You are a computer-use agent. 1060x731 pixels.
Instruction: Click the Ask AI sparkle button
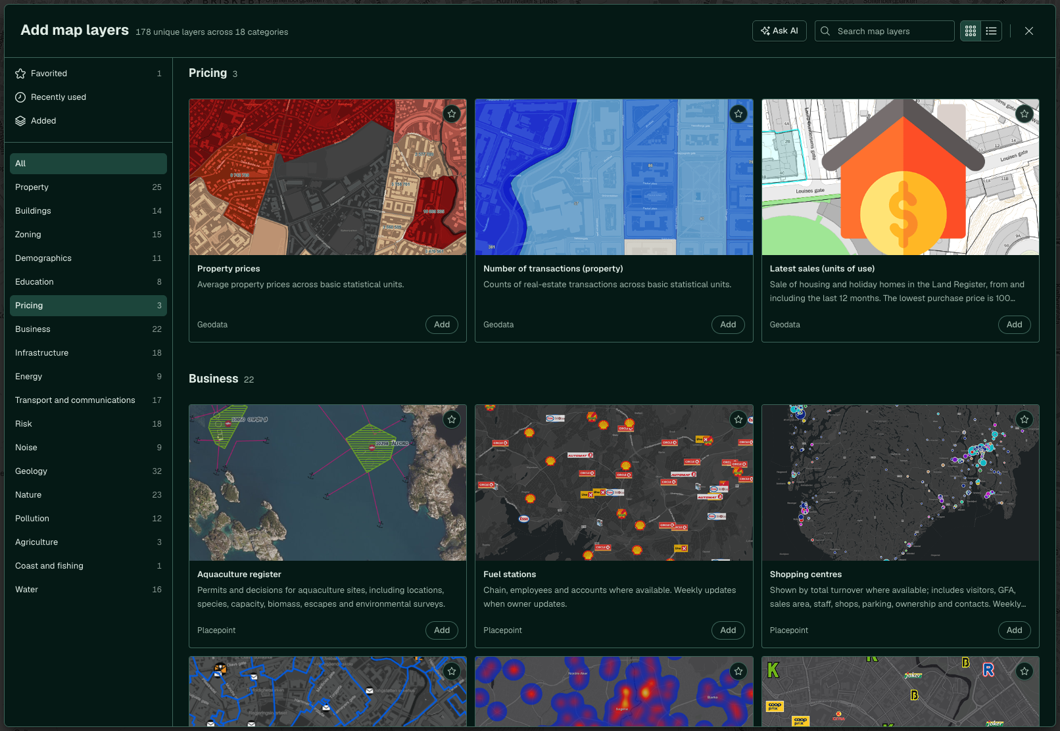[779, 31]
